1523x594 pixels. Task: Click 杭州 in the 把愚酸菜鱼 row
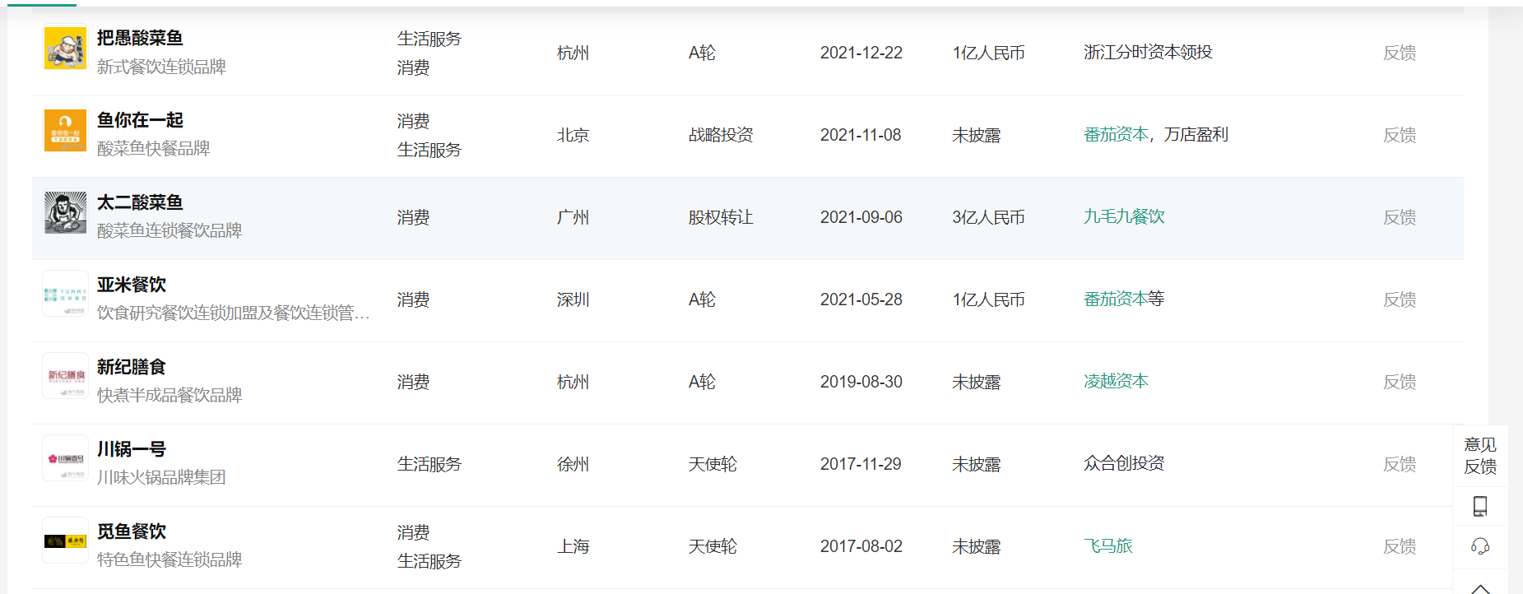pos(573,53)
